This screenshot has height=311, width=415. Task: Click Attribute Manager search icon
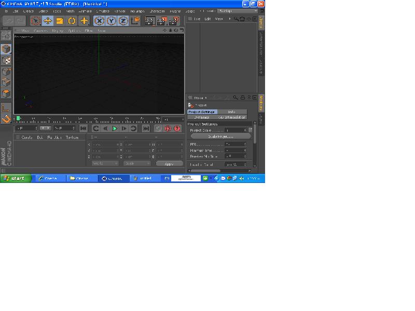(236, 97)
